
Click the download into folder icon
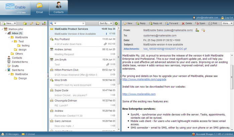(44, 23)
